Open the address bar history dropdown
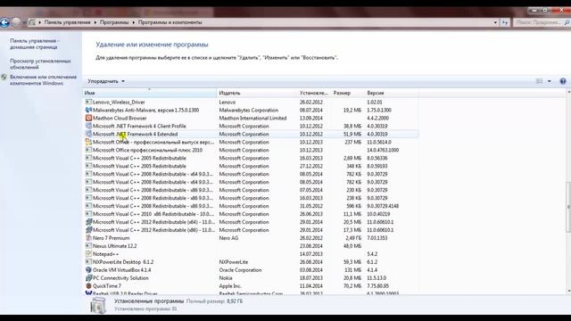Screen dimensions: 571x321 [495, 22]
